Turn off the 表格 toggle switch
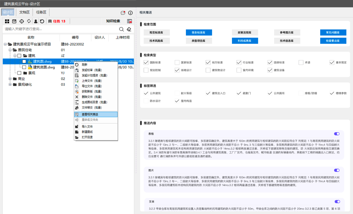 tap(337, 134)
